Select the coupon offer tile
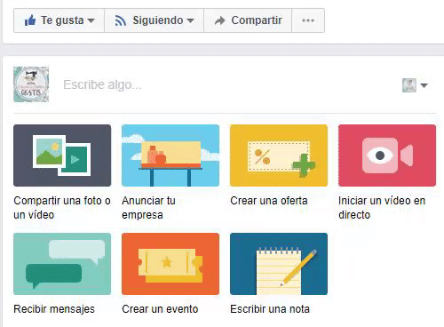444x327 pixels. pyautogui.click(x=279, y=156)
